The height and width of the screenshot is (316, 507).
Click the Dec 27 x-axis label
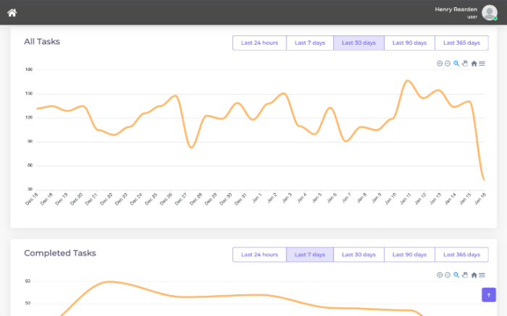[181, 199]
